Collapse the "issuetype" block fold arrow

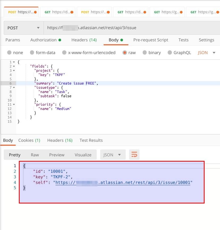(14, 87)
